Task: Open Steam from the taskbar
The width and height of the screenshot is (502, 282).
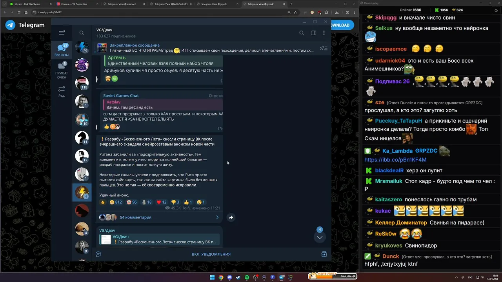Action: pyautogui.click(x=238, y=277)
